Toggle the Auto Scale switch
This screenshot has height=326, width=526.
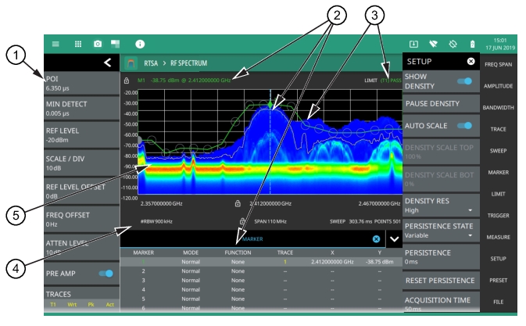click(x=466, y=125)
